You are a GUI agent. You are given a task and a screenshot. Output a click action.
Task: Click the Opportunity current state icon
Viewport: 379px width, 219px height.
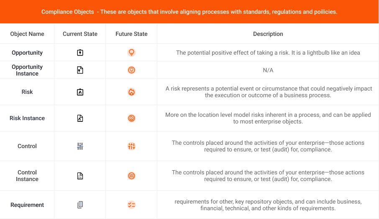80,53
